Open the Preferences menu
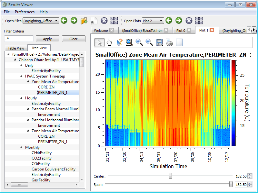The image size is (258, 193). [x=25, y=12]
